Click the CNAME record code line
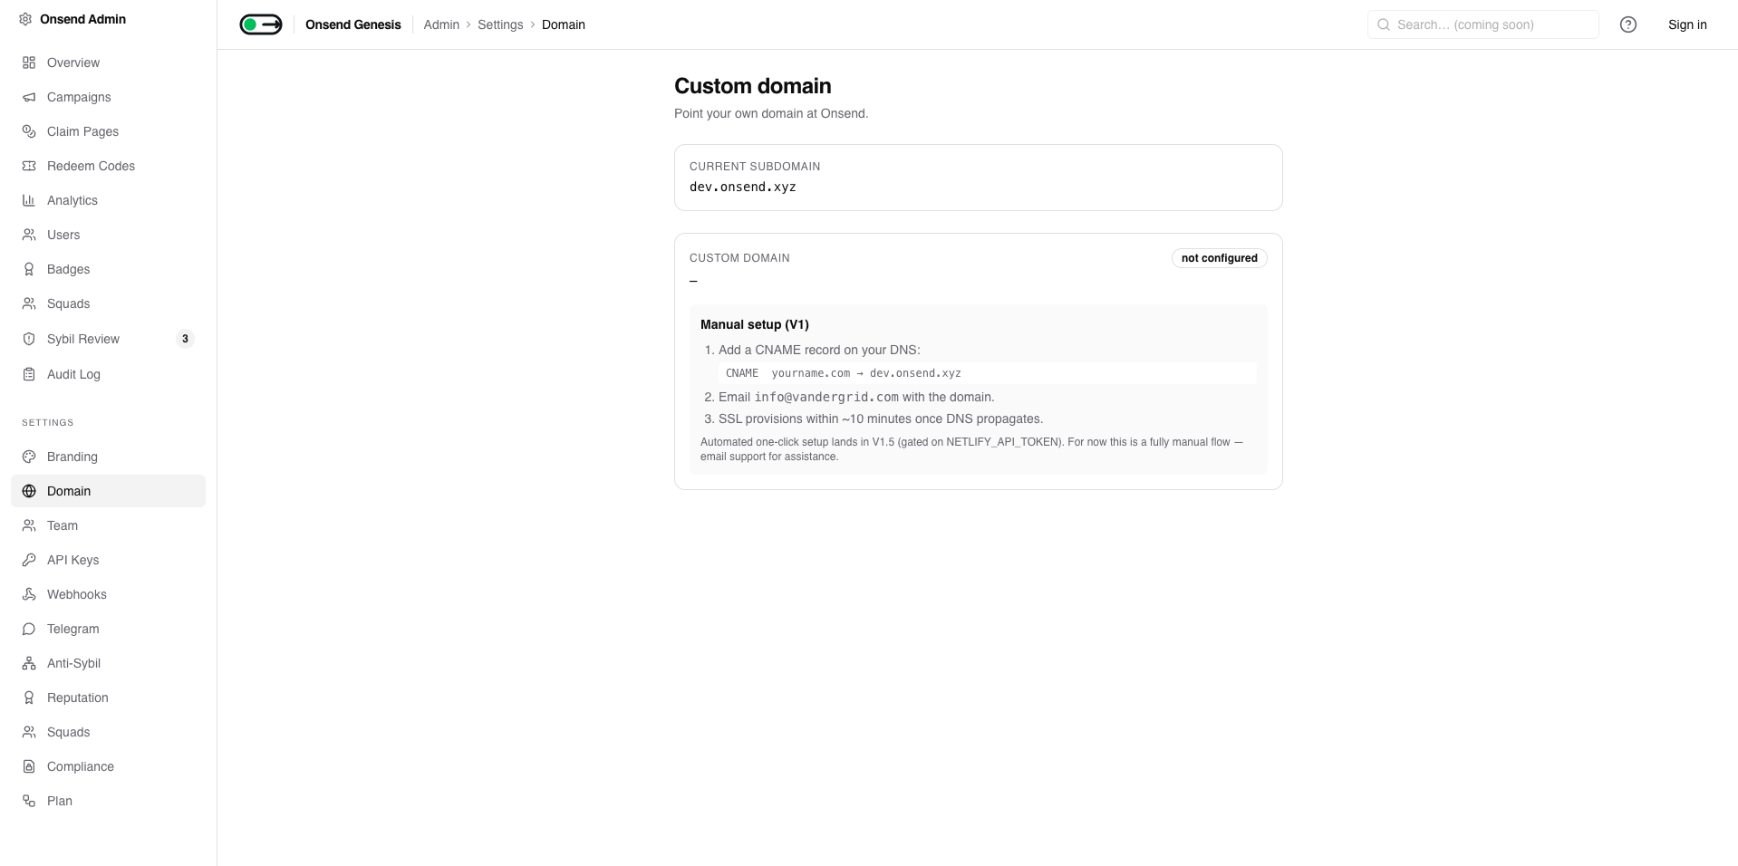 point(987,373)
